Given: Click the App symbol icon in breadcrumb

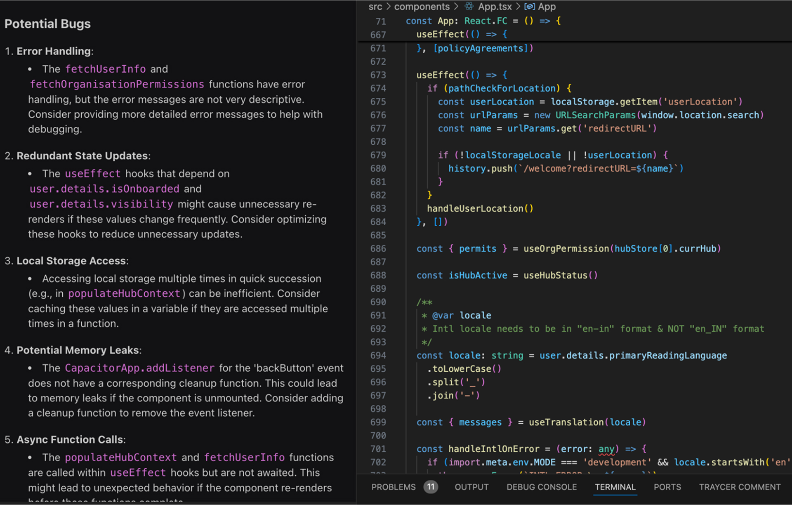Looking at the screenshot, I should click(x=530, y=7).
